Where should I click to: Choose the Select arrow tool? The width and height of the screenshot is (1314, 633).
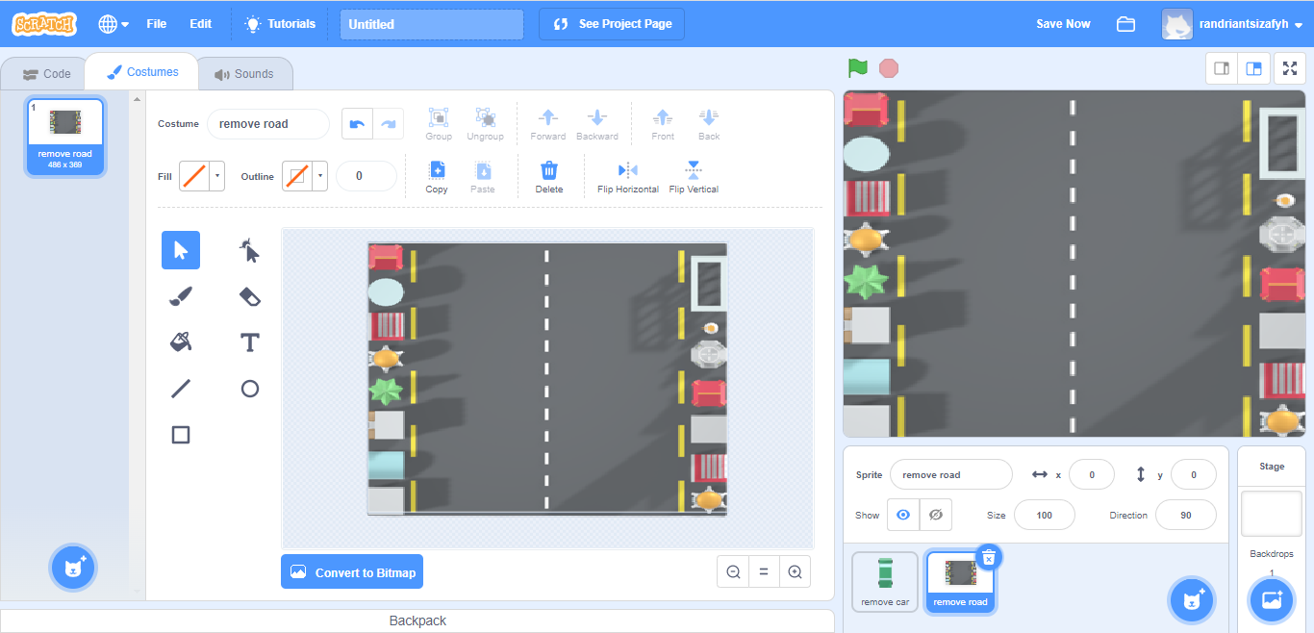coord(181,250)
